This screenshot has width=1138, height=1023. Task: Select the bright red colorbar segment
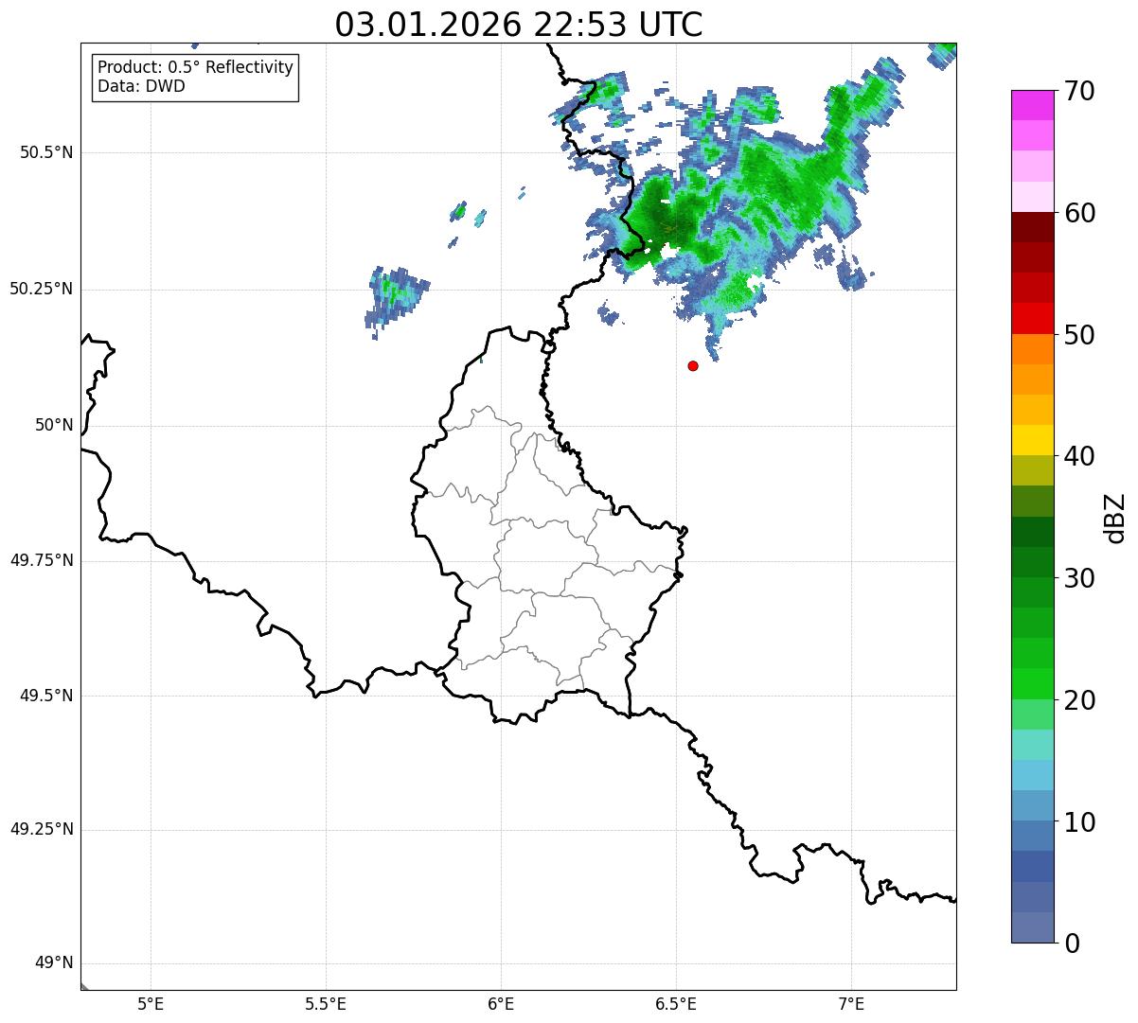1032,318
